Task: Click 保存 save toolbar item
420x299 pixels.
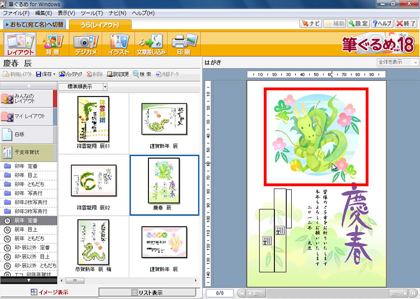Action: point(45,74)
